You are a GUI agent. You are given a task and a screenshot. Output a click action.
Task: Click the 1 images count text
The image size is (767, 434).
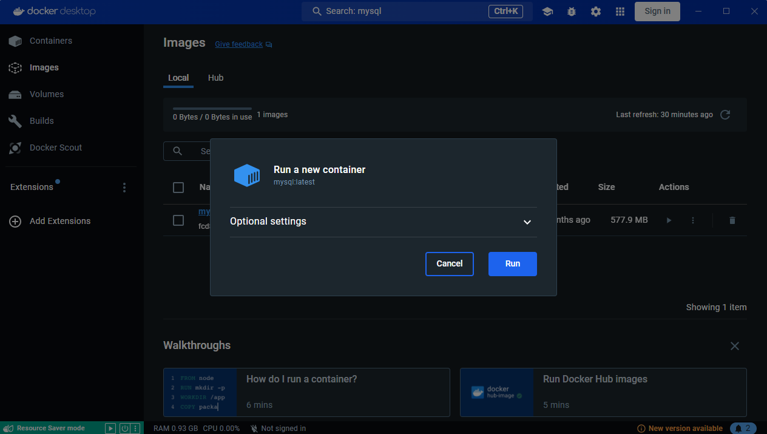click(x=272, y=115)
